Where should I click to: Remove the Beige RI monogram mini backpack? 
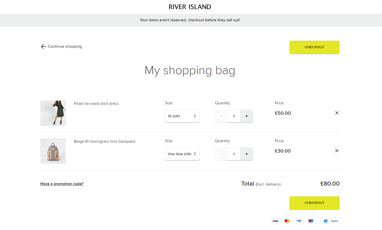click(x=337, y=151)
